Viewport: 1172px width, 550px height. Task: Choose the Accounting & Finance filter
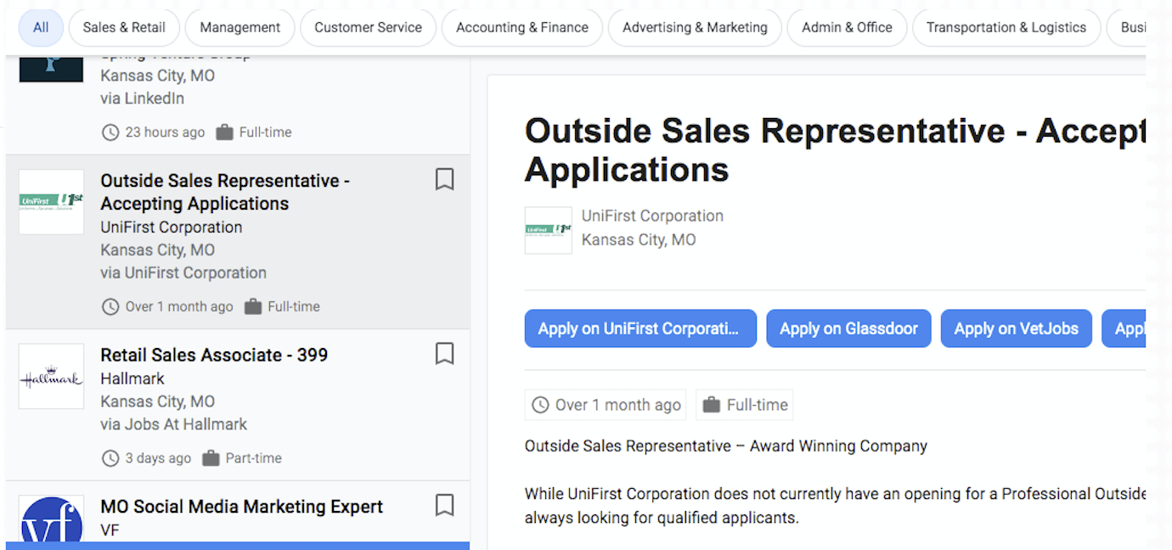coord(522,27)
